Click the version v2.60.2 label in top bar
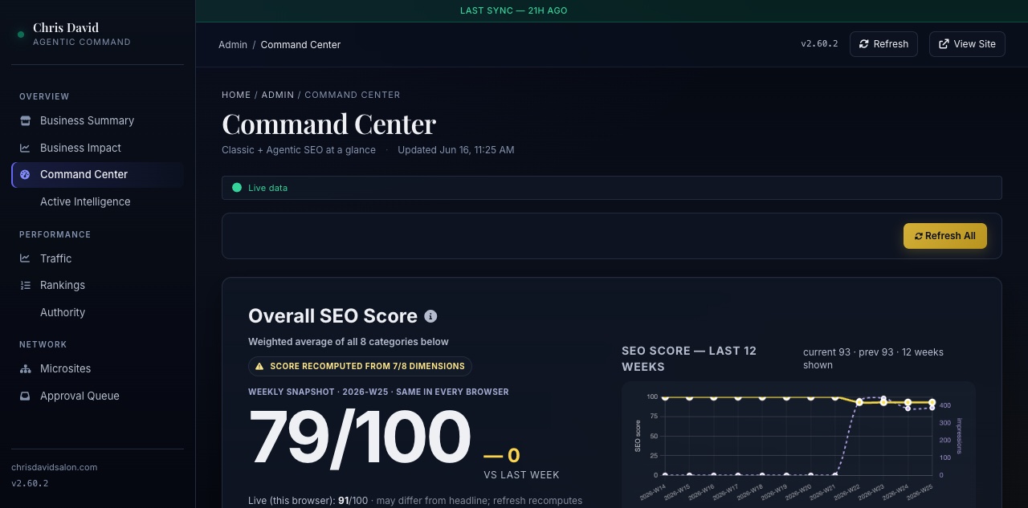 (819, 44)
